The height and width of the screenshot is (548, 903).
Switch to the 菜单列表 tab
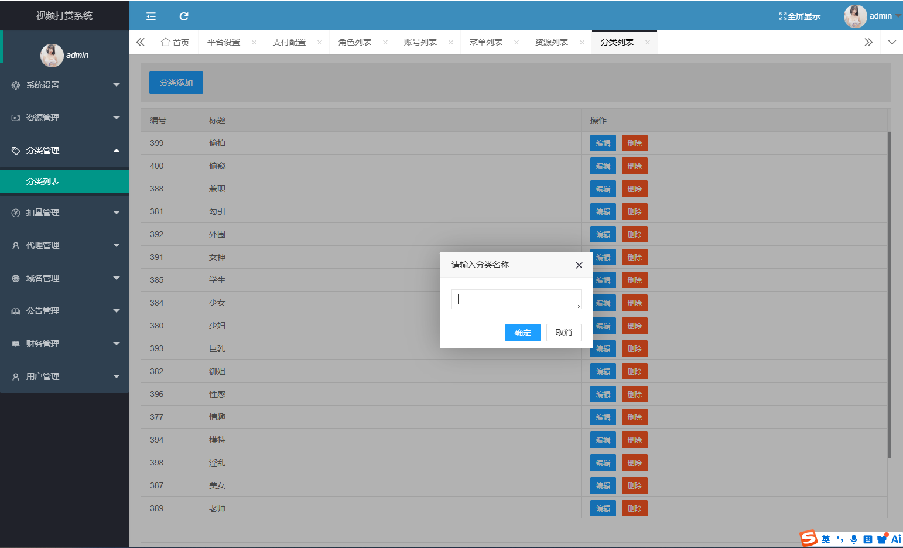(x=486, y=42)
